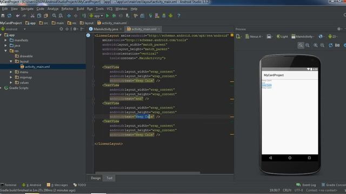Screen dimensions: 346x194
Task: Click Zoom to Fit in Preview
Action: click(x=301, y=45)
